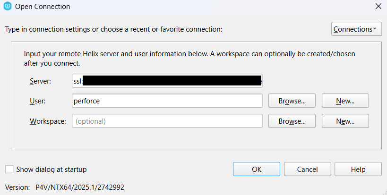Focus the Server address field

point(167,81)
